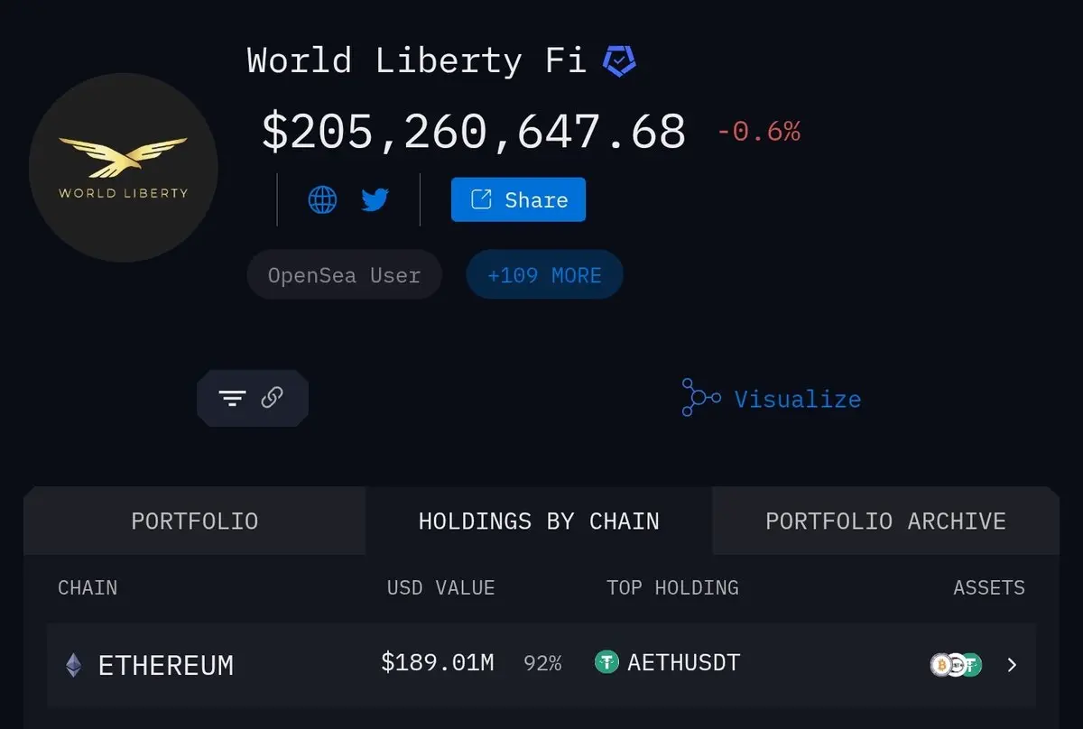Click the AETHUSDT top holding name
1083x729 pixels.
pos(684,663)
